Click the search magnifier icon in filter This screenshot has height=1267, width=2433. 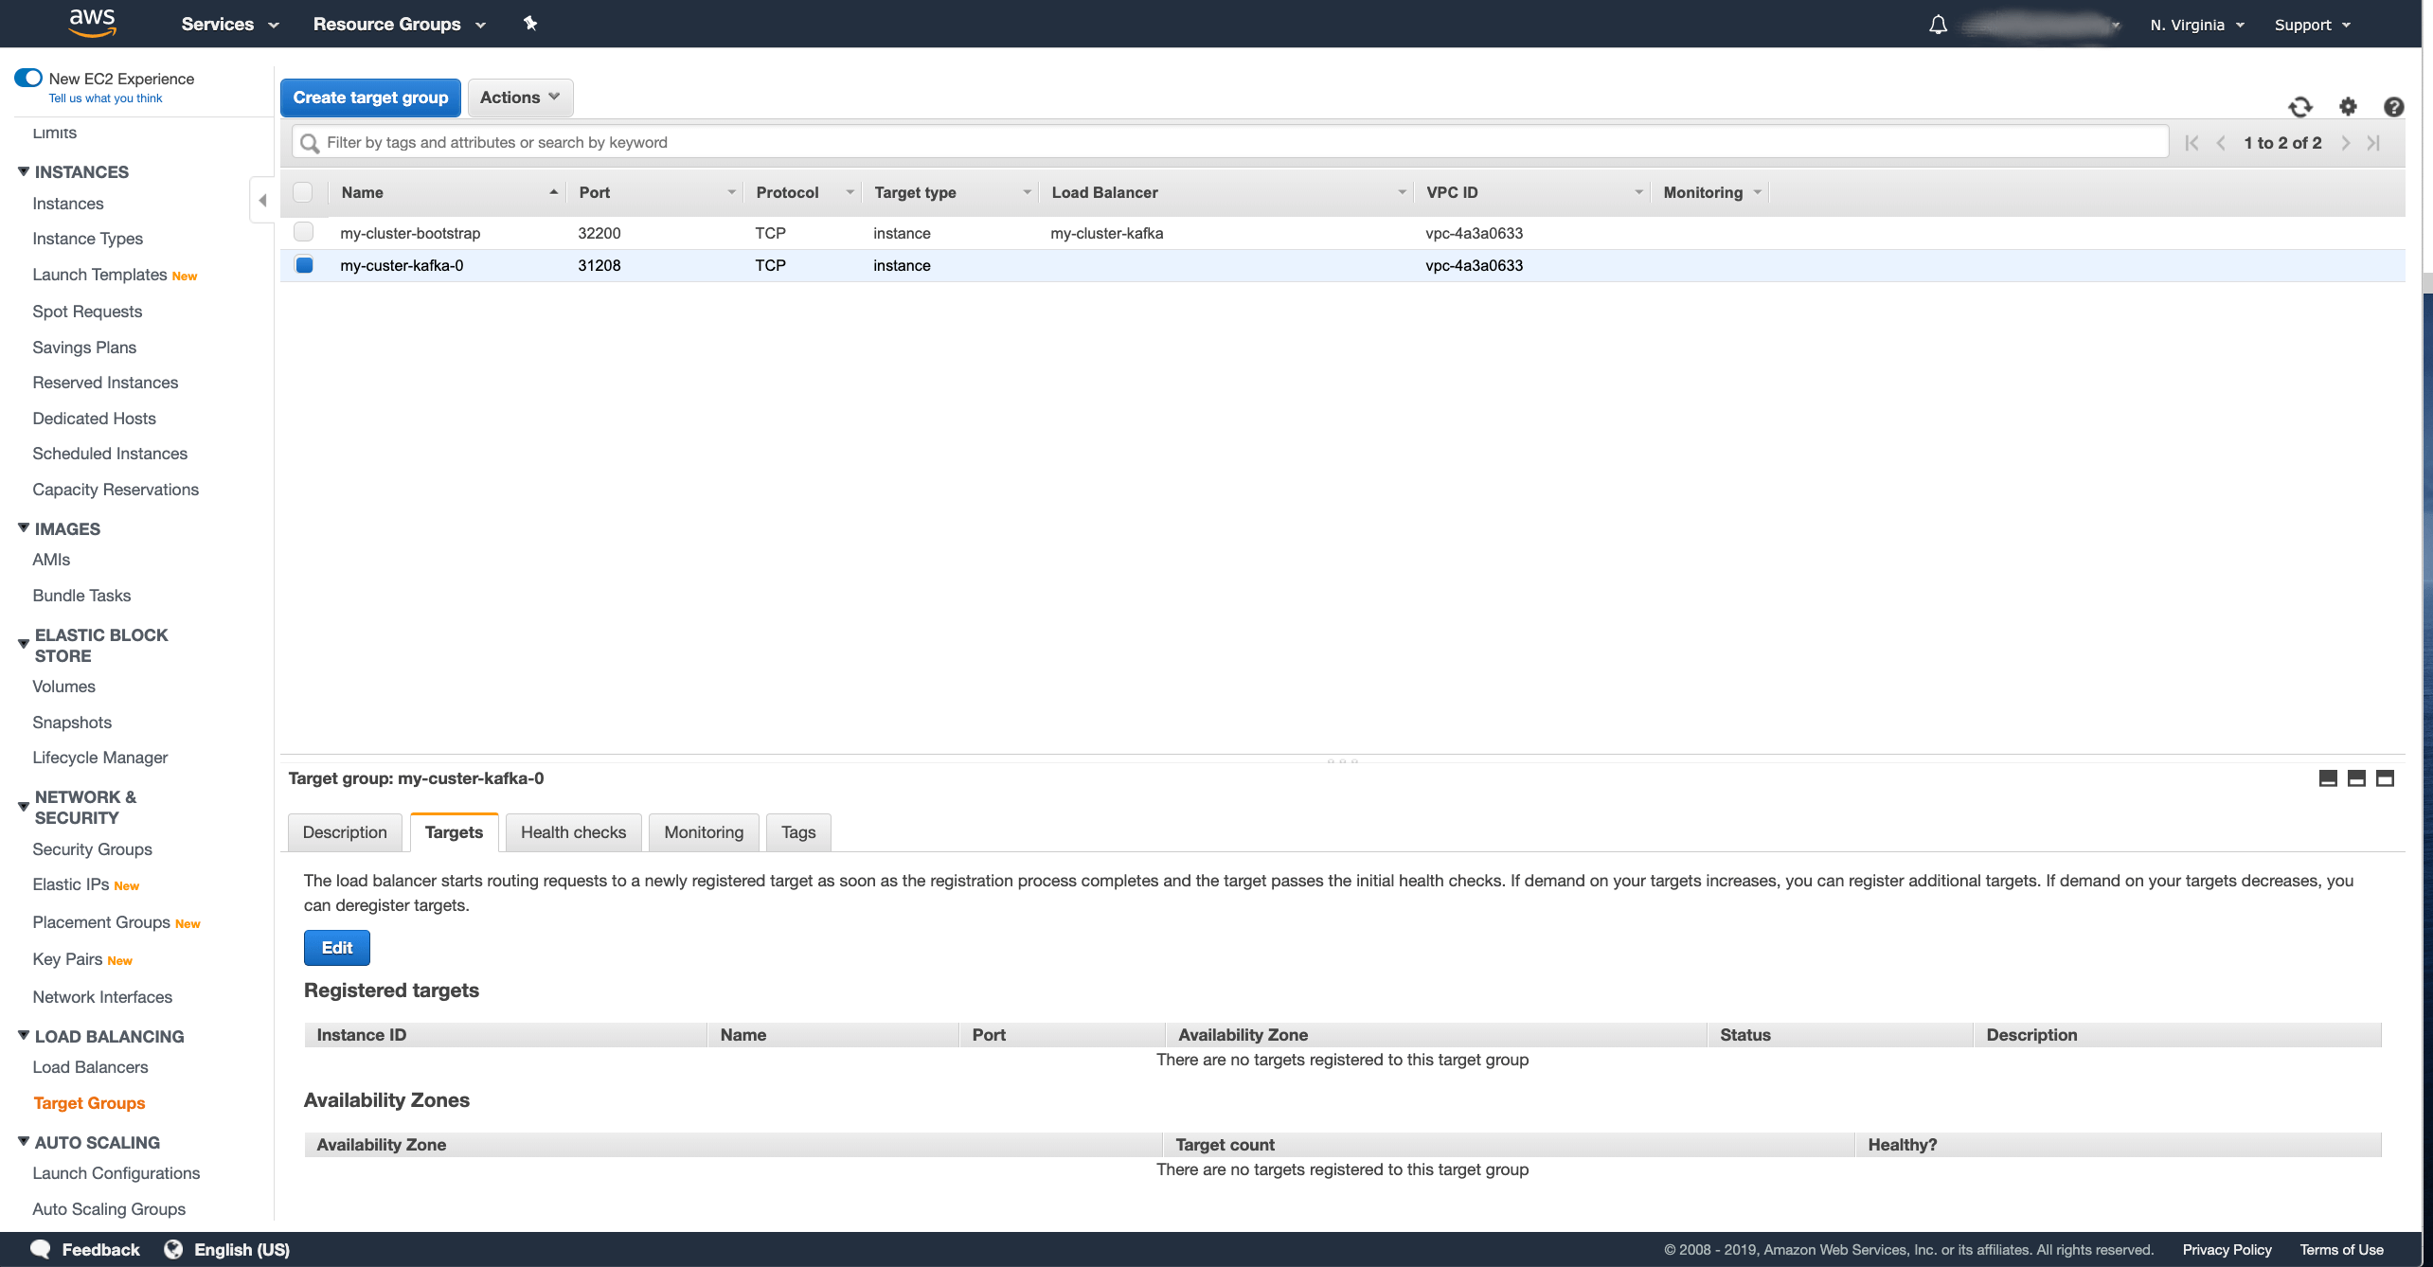[x=310, y=143]
